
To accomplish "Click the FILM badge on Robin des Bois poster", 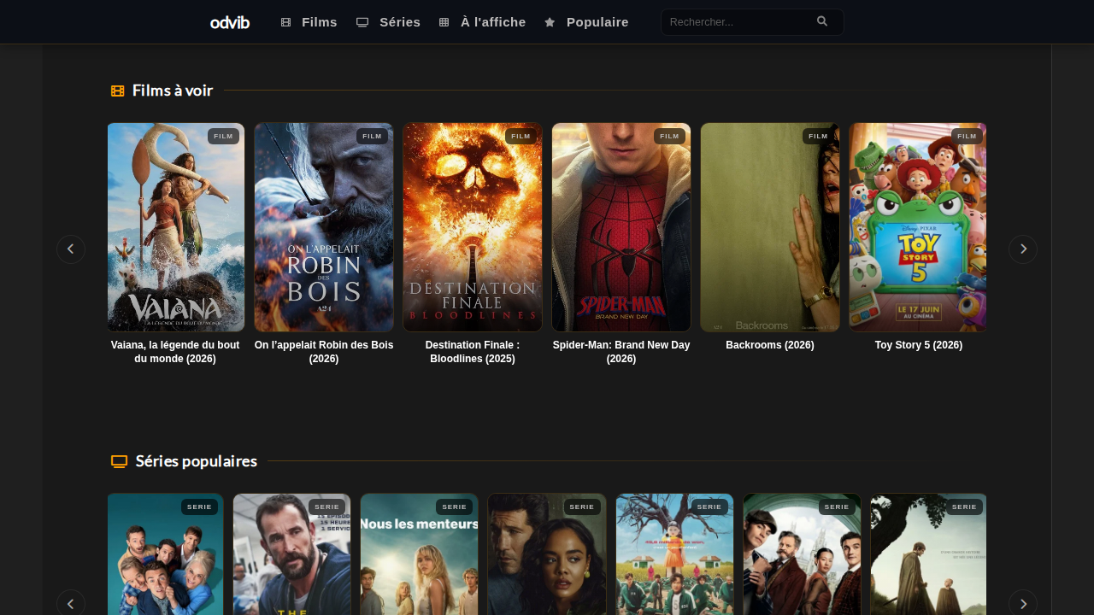I will click(x=372, y=137).
